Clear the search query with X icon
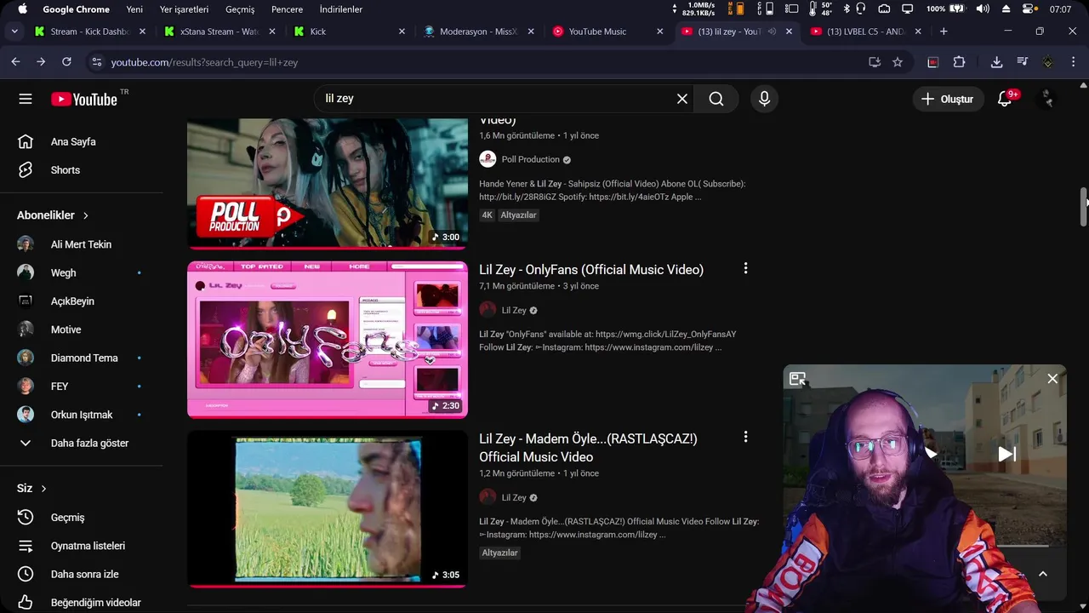Viewport: 1089px width, 613px height. click(682, 99)
